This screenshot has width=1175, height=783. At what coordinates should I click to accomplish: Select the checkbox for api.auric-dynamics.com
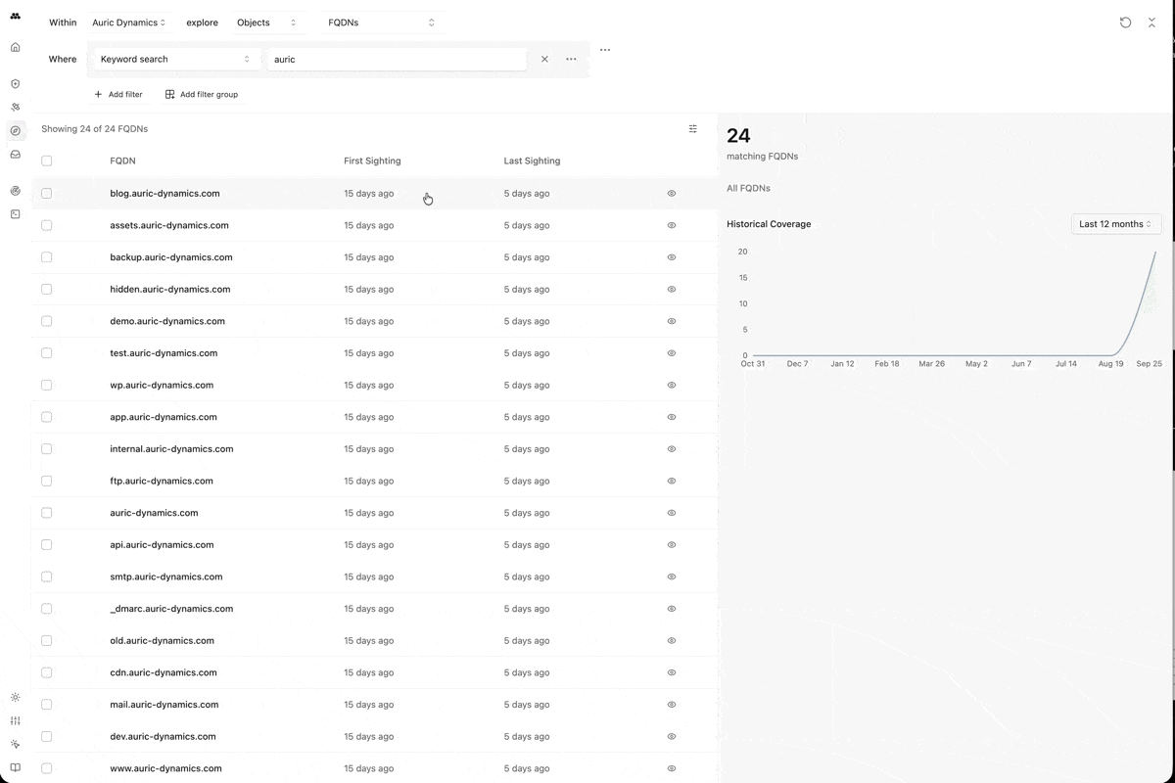pyautogui.click(x=46, y=545)
